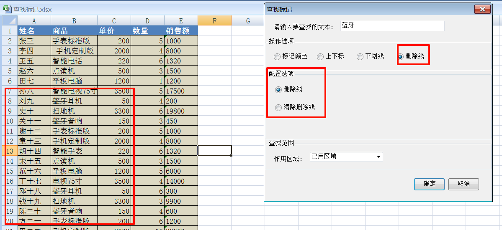502x230 pixels.
Task: Focus the search text field containing 蓝牙
Action: pyautogui.click(x=392, y=26)
